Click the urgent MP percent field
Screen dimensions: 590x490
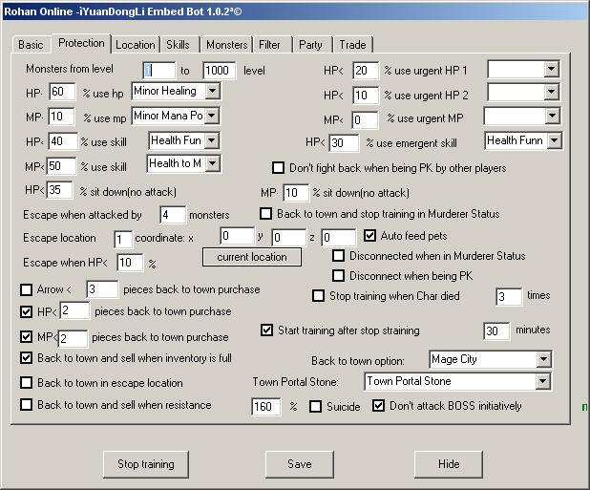[x=365, y=120]
